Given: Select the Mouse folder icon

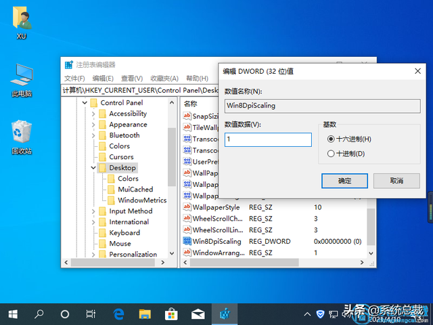Looking at the screenshot, I should [x=102, y=244].
